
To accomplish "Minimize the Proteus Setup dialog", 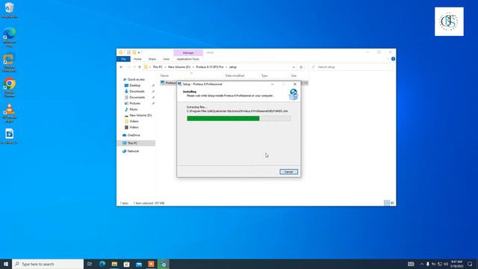I will coord(272,84).
